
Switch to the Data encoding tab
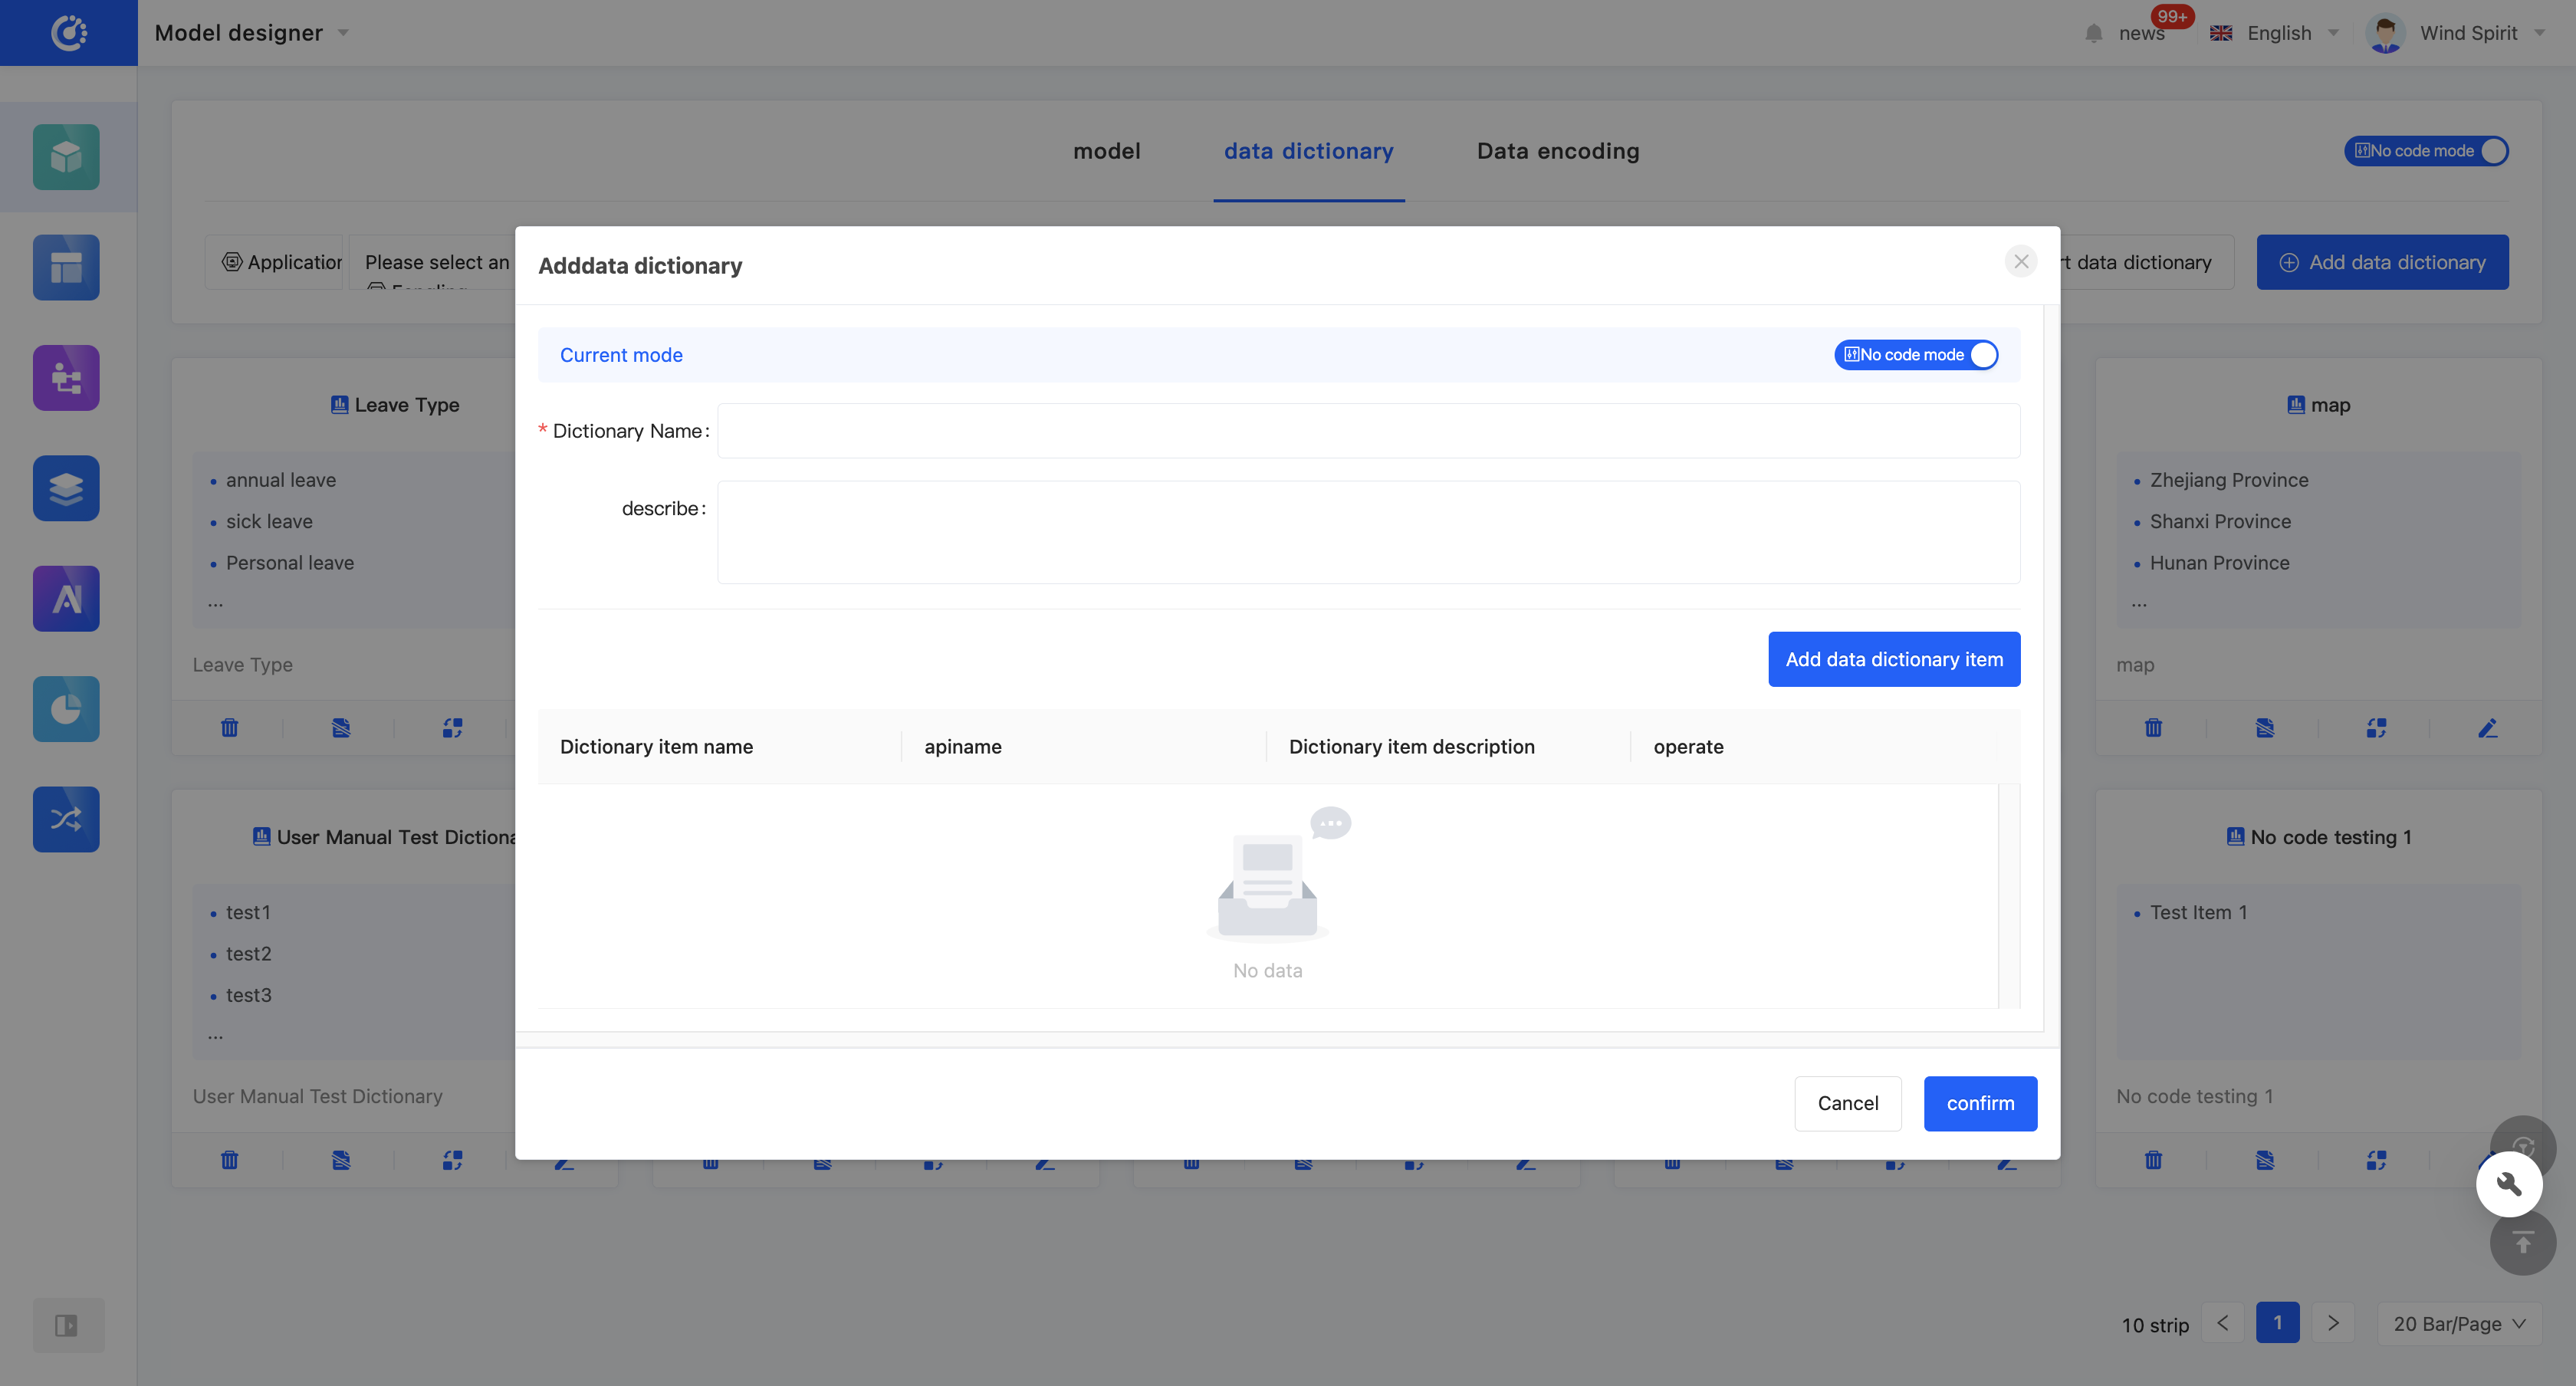(x=1558, y=151)
